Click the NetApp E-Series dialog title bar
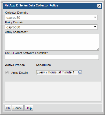Screen dimensions: 105x115 point(50,6)
